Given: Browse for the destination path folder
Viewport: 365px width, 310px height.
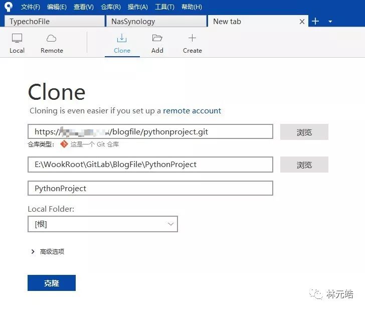Looking at the screenshot, I should coord(304,165).
